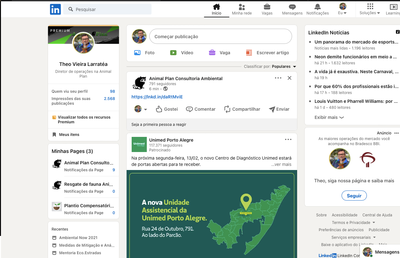Screen dimensions: 400x258
Task: Go to Vagas jobs tab
Action: [x=267, y=9]
